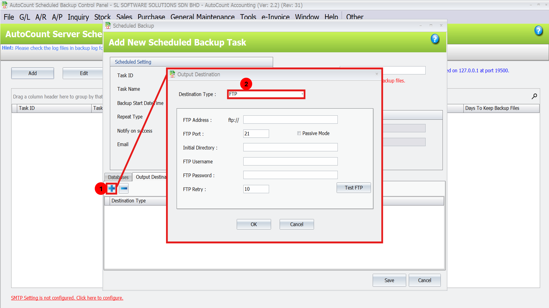Click the blue plus add destination icon
Viewport: 549px width, 308px height.
[112, 189]
